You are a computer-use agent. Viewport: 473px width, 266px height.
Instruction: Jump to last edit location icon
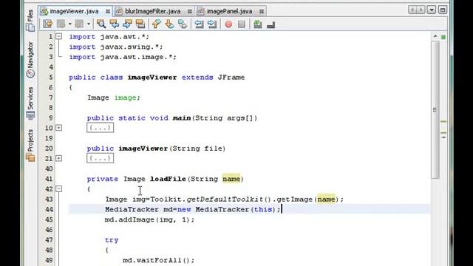point(47,24)
